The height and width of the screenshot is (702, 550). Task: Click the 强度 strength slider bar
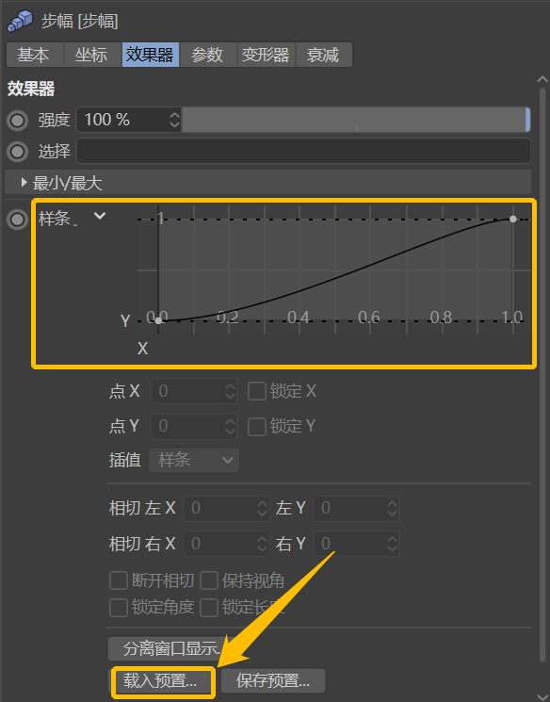pyautogui.click(x=356, y=120)
